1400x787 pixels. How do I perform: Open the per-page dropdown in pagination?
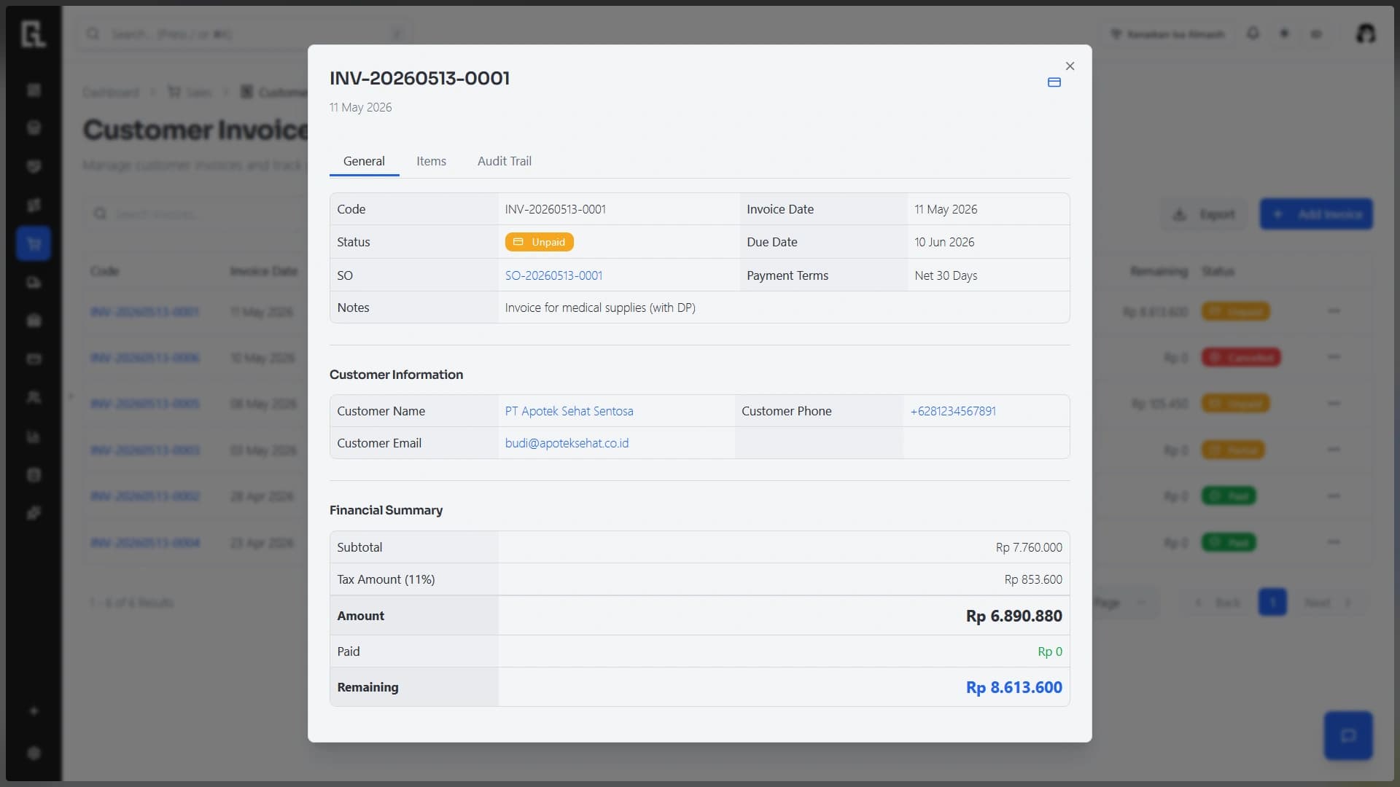point(1123,603)
